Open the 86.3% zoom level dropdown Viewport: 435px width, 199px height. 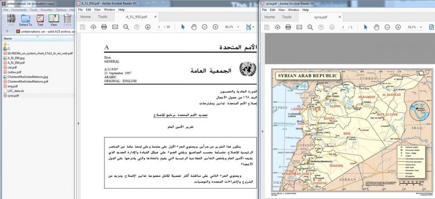click(x=231, y=27)
